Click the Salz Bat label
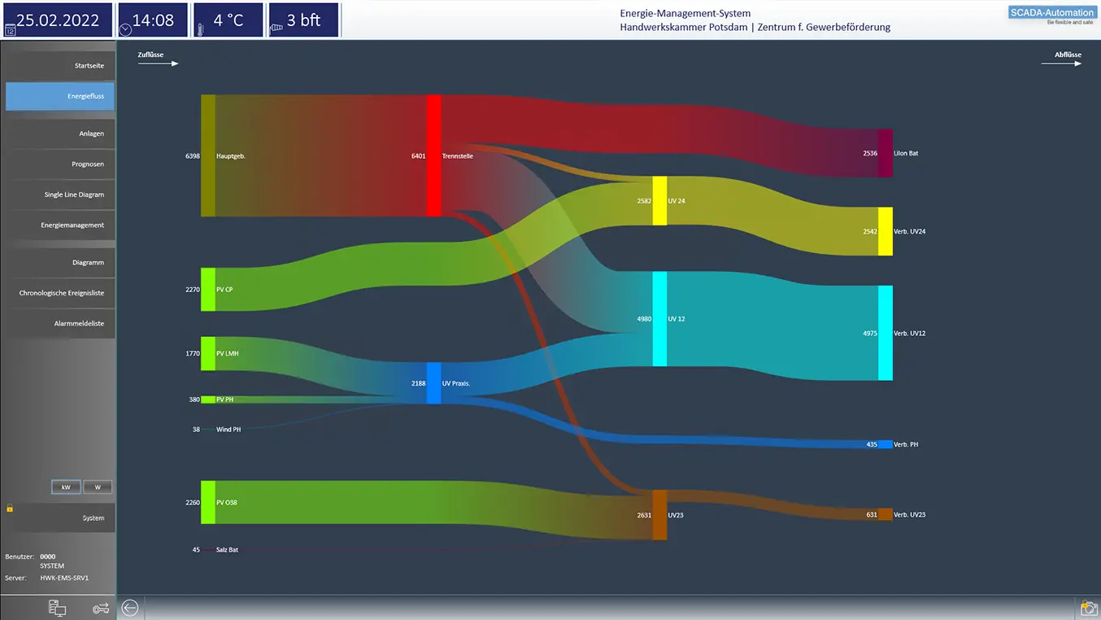The image size is (1101, 620). (228, 550)
